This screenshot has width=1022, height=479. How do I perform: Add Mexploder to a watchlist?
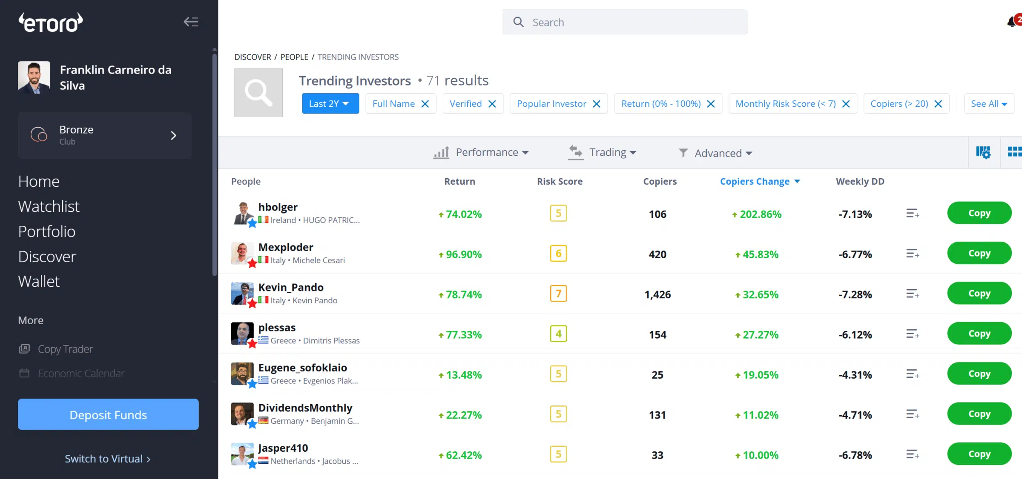click(x=913, y=254)
